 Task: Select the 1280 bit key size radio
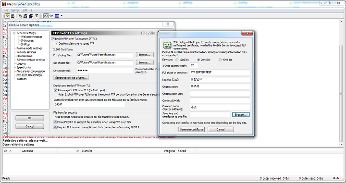(x=177, y=60)
